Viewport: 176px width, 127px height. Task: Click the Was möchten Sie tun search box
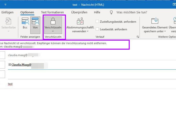pyautogui.click(x=132, y=12)
